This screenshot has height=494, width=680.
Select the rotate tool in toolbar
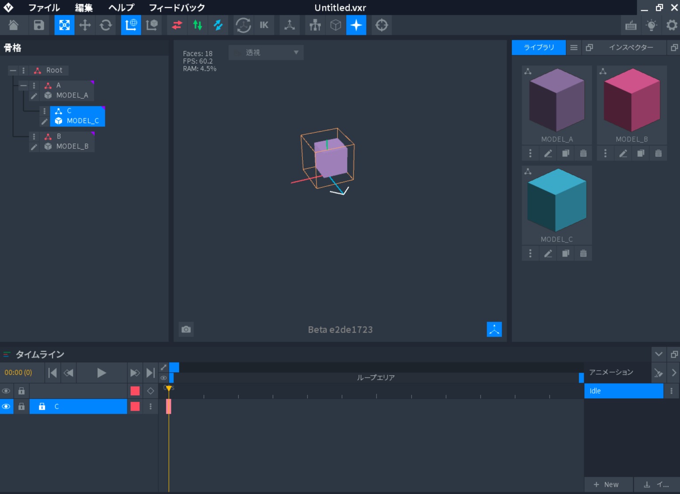pos(106,25)
